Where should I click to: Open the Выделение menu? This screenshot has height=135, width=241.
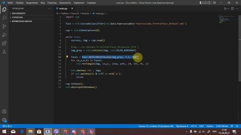click(32, 3)
